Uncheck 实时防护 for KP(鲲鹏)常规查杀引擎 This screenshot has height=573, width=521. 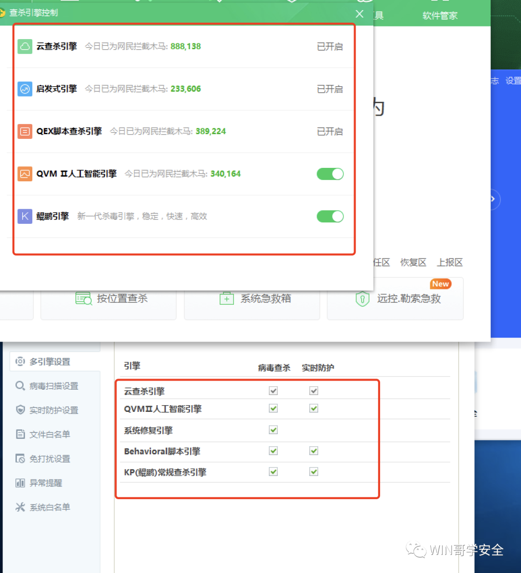(x=314, y=472)
